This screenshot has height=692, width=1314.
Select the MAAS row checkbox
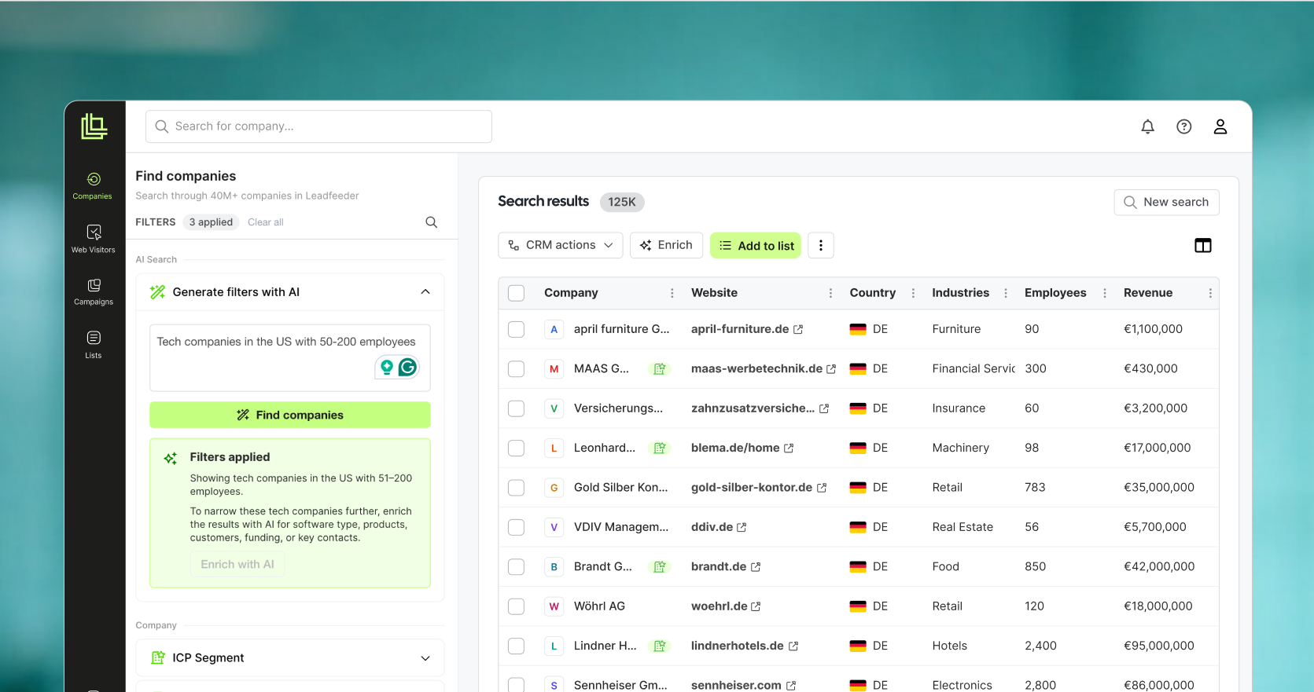[x=517, y=369]
